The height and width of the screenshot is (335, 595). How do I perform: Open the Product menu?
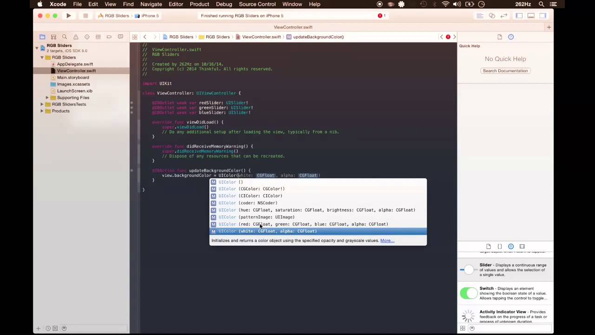[199, 4]
